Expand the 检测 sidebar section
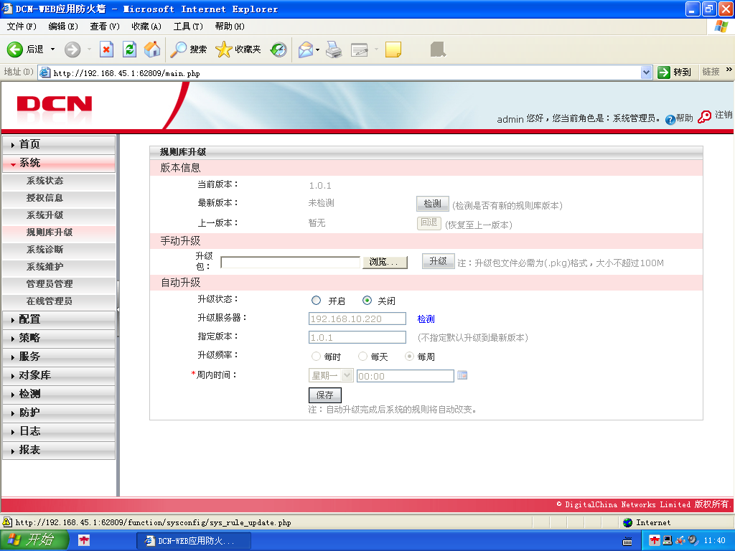735x551 pixels. [59, 394]
